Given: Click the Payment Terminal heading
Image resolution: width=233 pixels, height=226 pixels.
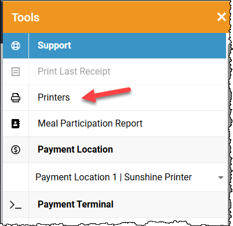Looking at the screenshot, I should [75, 205].
